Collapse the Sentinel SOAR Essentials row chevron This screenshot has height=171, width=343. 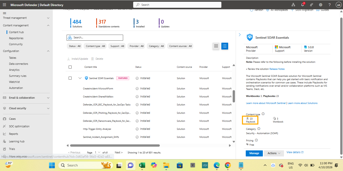click(80, 78)
